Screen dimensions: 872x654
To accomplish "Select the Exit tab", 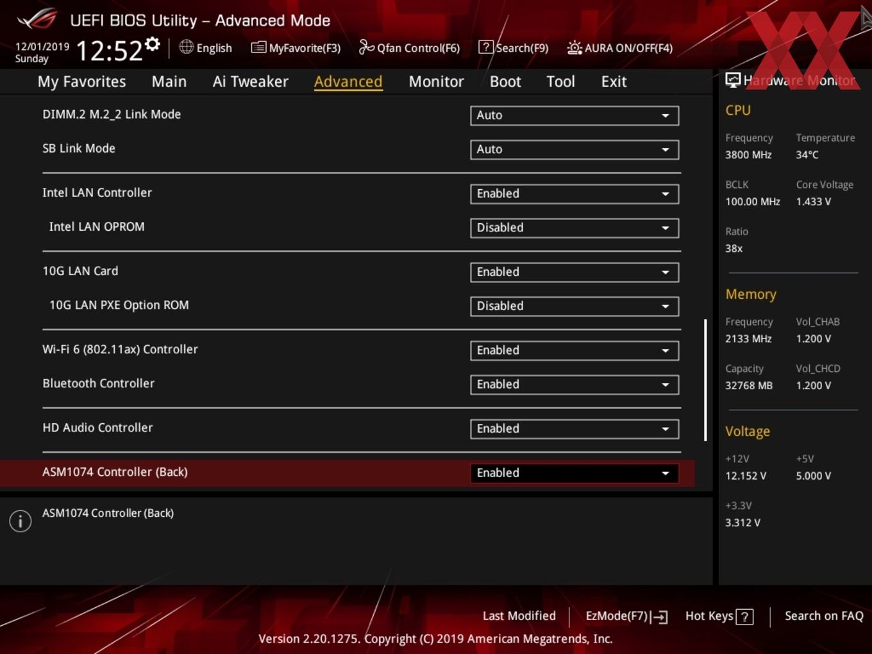I will point(614,81).
